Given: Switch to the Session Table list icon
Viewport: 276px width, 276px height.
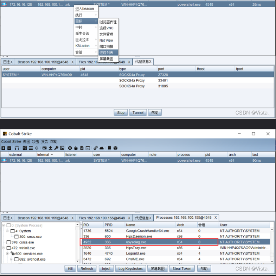Looking at the screenshot, I should [31, 148].
